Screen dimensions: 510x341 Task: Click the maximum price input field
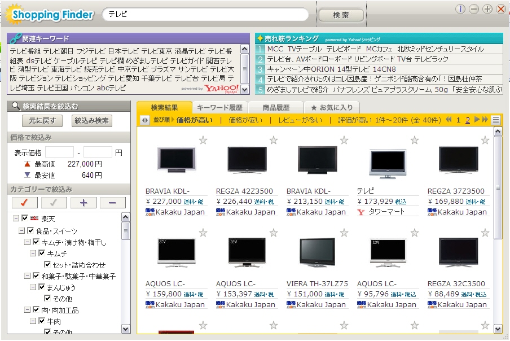click(x=98, y=152)
